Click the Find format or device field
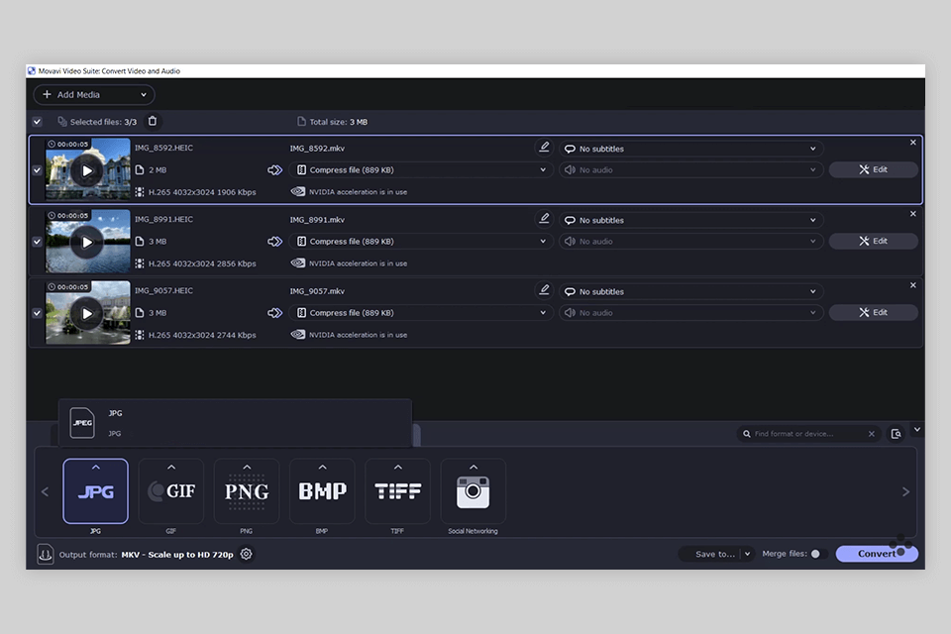This screenshot has width=951, height=634. point(808,434)
